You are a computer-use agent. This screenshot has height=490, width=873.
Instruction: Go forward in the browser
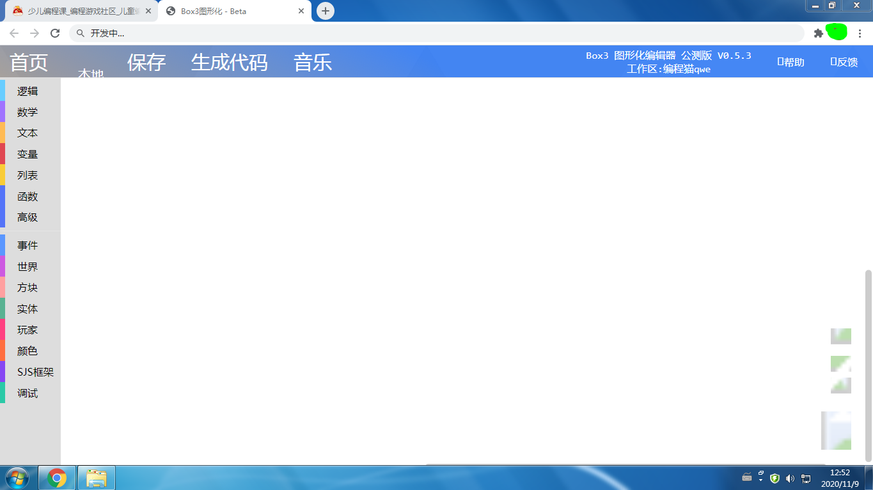[35, 33]
